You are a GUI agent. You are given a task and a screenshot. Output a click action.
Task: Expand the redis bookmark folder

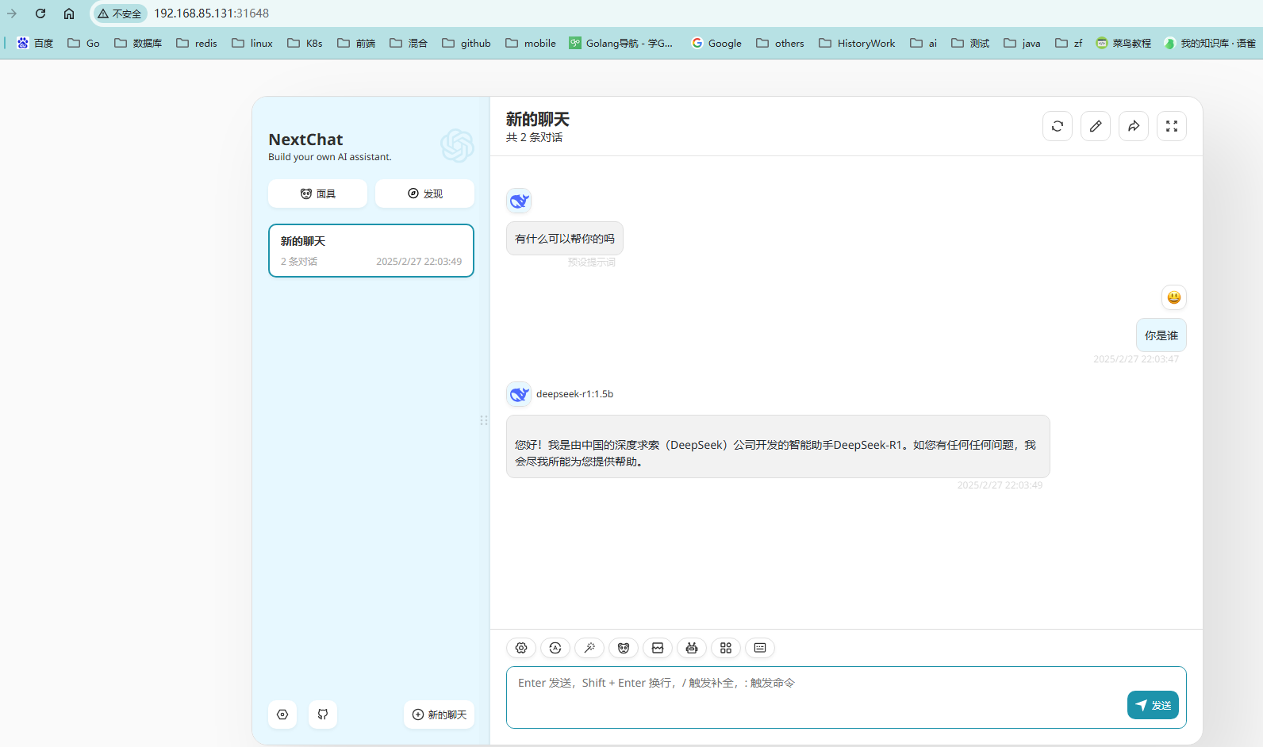tap(197, 43)
